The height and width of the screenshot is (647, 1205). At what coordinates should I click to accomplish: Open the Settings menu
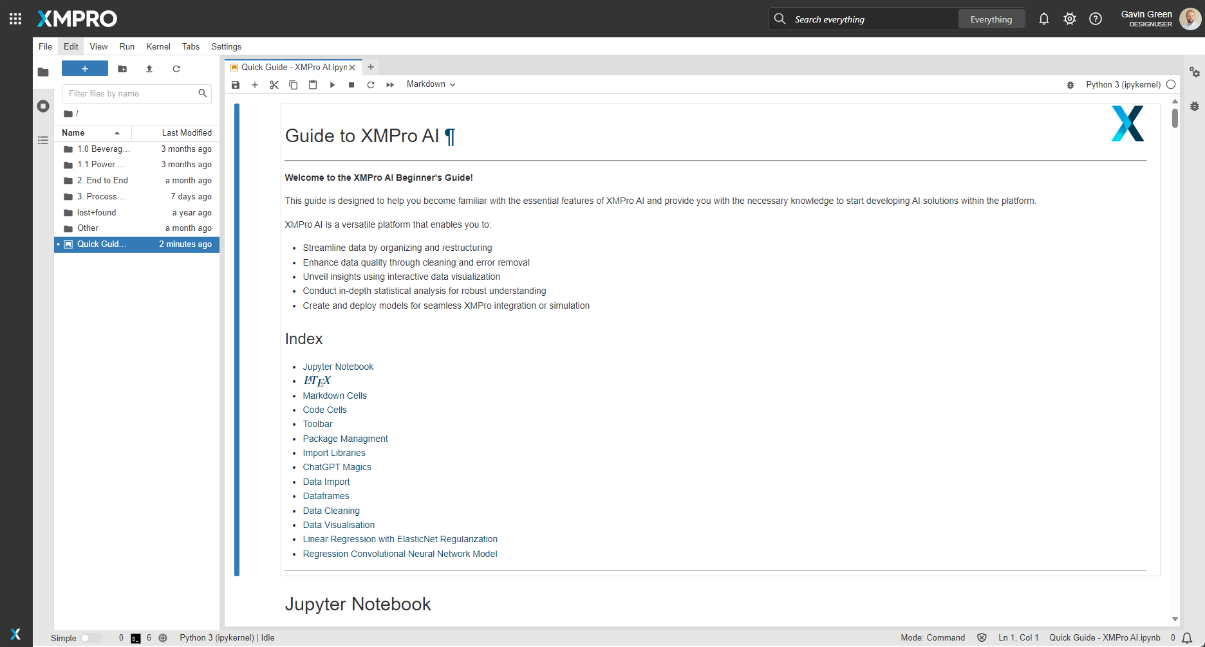[x=227, y=46]
